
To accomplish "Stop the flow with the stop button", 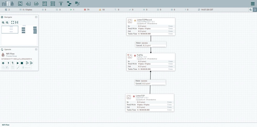I will [22, 63].
